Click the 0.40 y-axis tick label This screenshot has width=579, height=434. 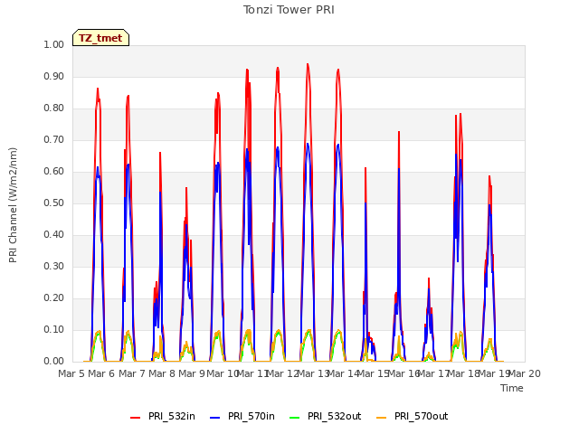pyautogui.click(x=53, y=235)
